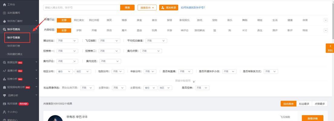
Task: Click the 品牌分析 diamond icon
Action: (x=5, y=95)
